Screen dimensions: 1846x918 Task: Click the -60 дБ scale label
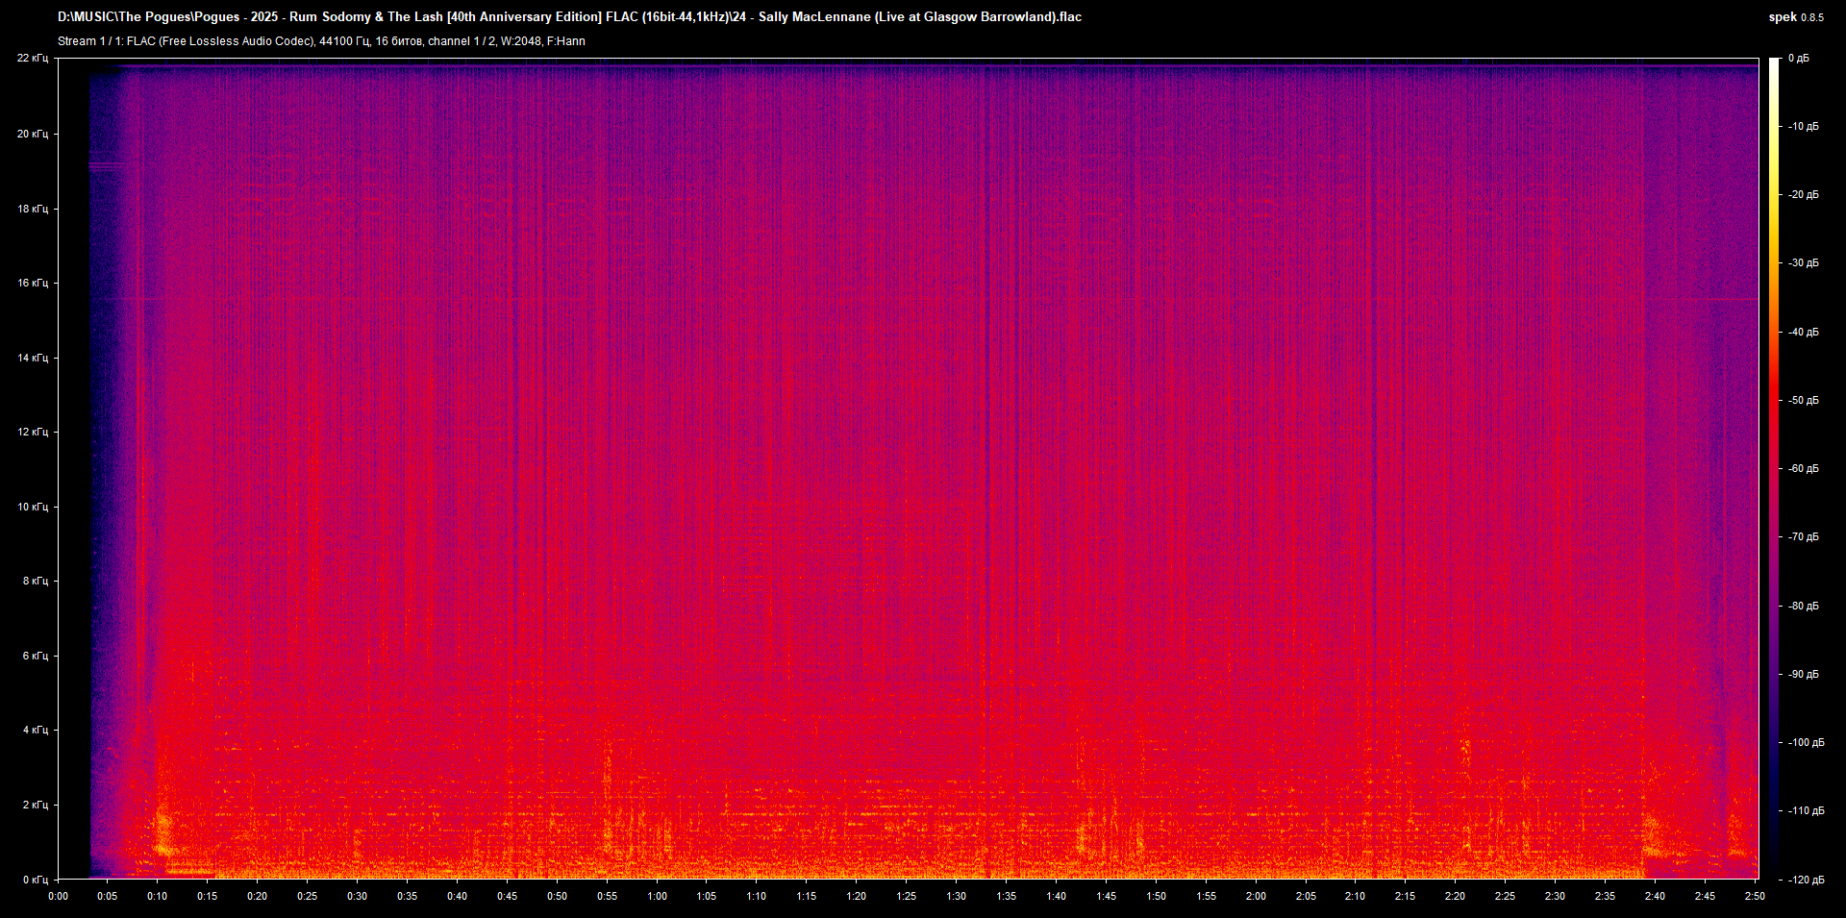coord(1803,468)
